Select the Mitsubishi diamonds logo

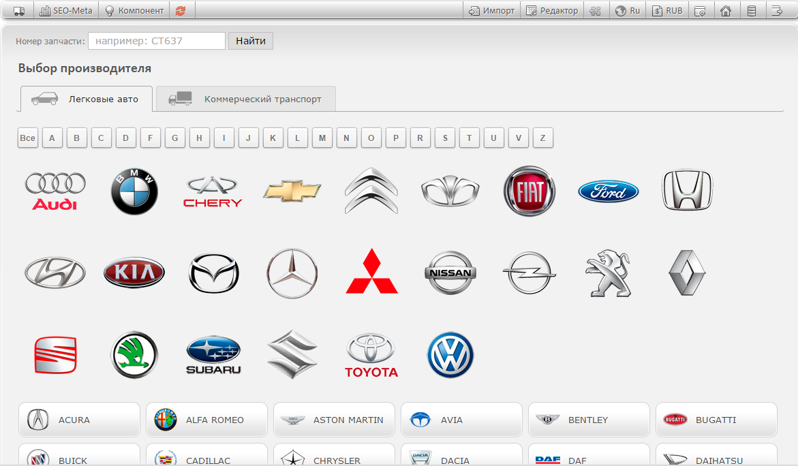click(371, 271)
